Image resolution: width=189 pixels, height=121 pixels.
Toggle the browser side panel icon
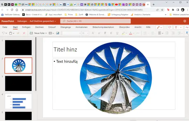click(x=178, y=10)
